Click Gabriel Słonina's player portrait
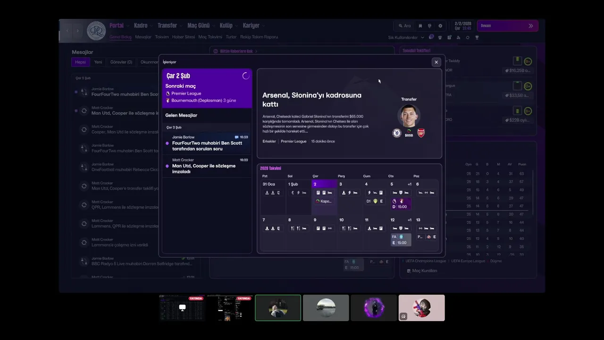Image resolution: width=604 pixels, height=340 pixels. (x=409, y=116)
